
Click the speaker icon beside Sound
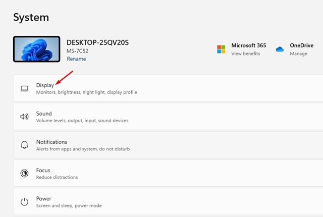24,117
